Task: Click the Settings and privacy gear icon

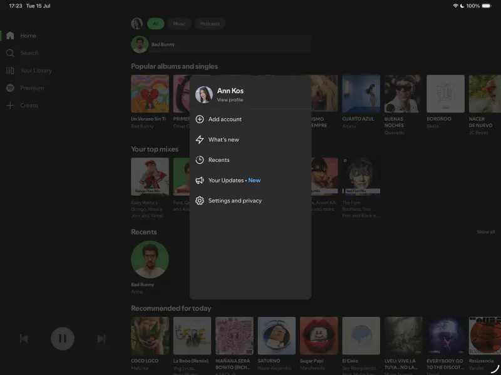Action: click(x=200, y=201)
